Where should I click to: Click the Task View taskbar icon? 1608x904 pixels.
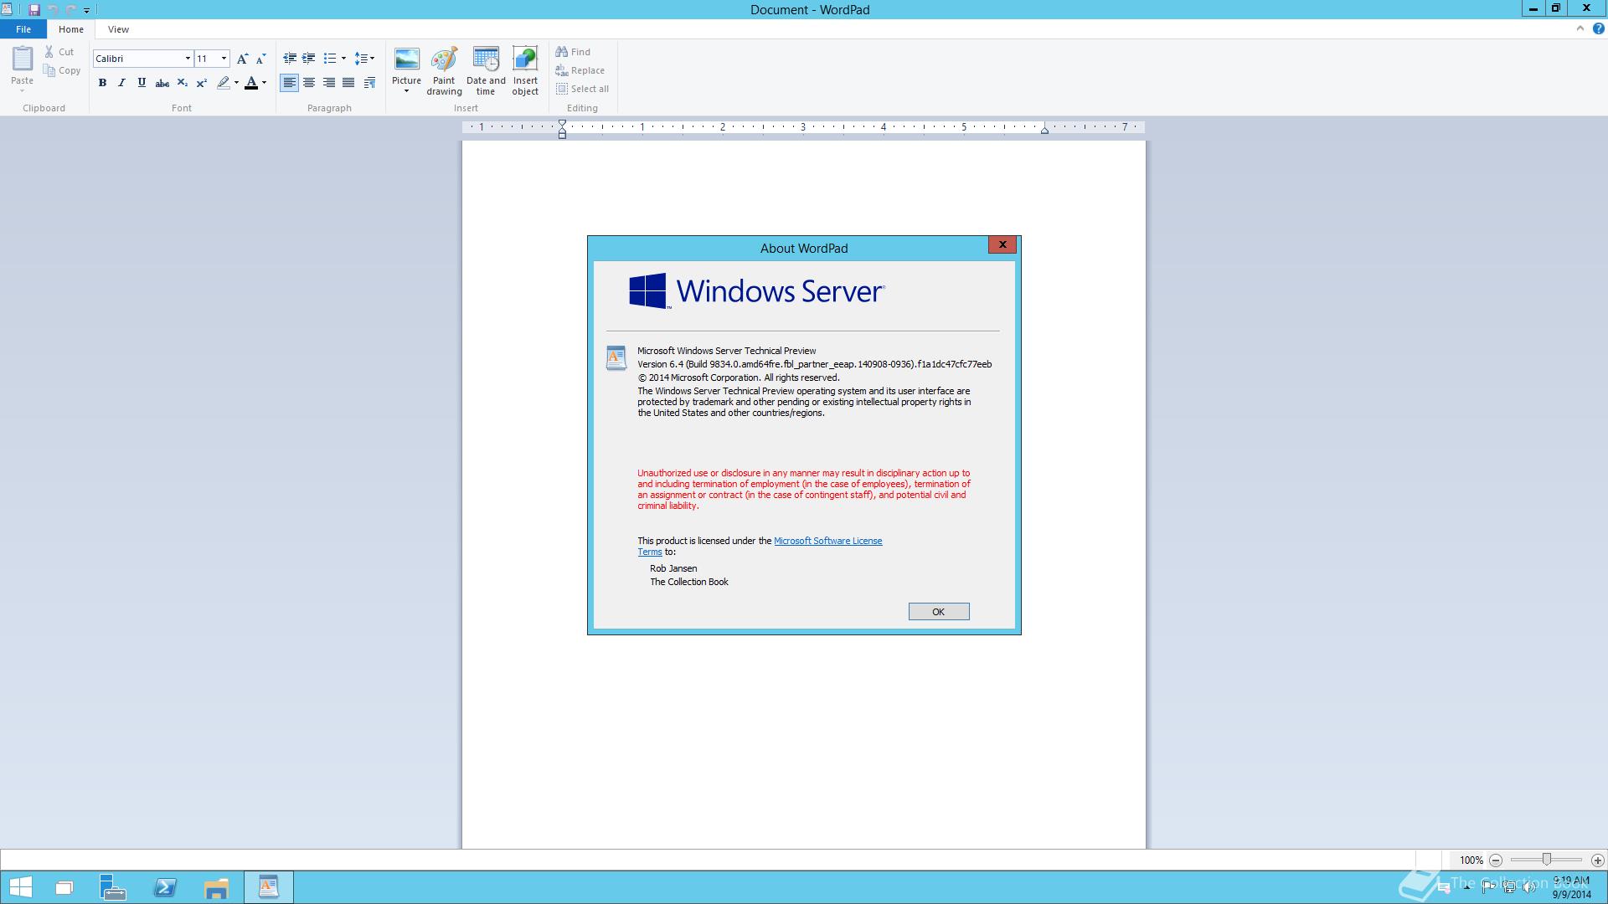pyautogui.click(x=64, y=887)
